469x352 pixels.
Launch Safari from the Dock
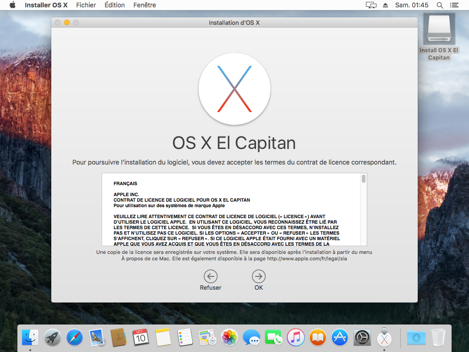pyautogui.click(x=75, y=338)
